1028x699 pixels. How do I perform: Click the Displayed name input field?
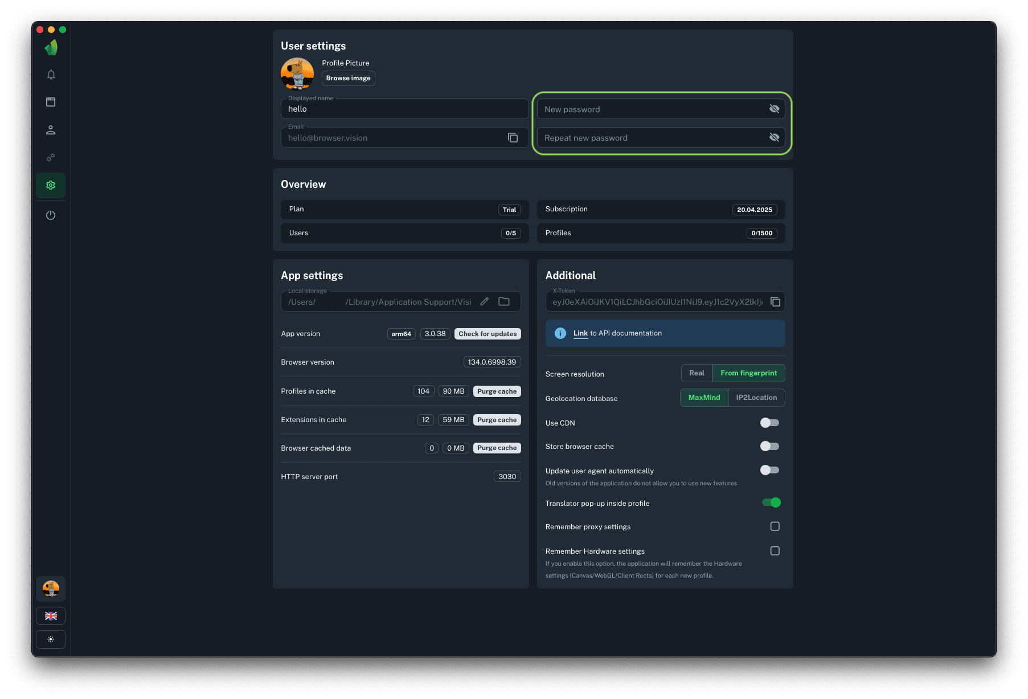[404, 109]
